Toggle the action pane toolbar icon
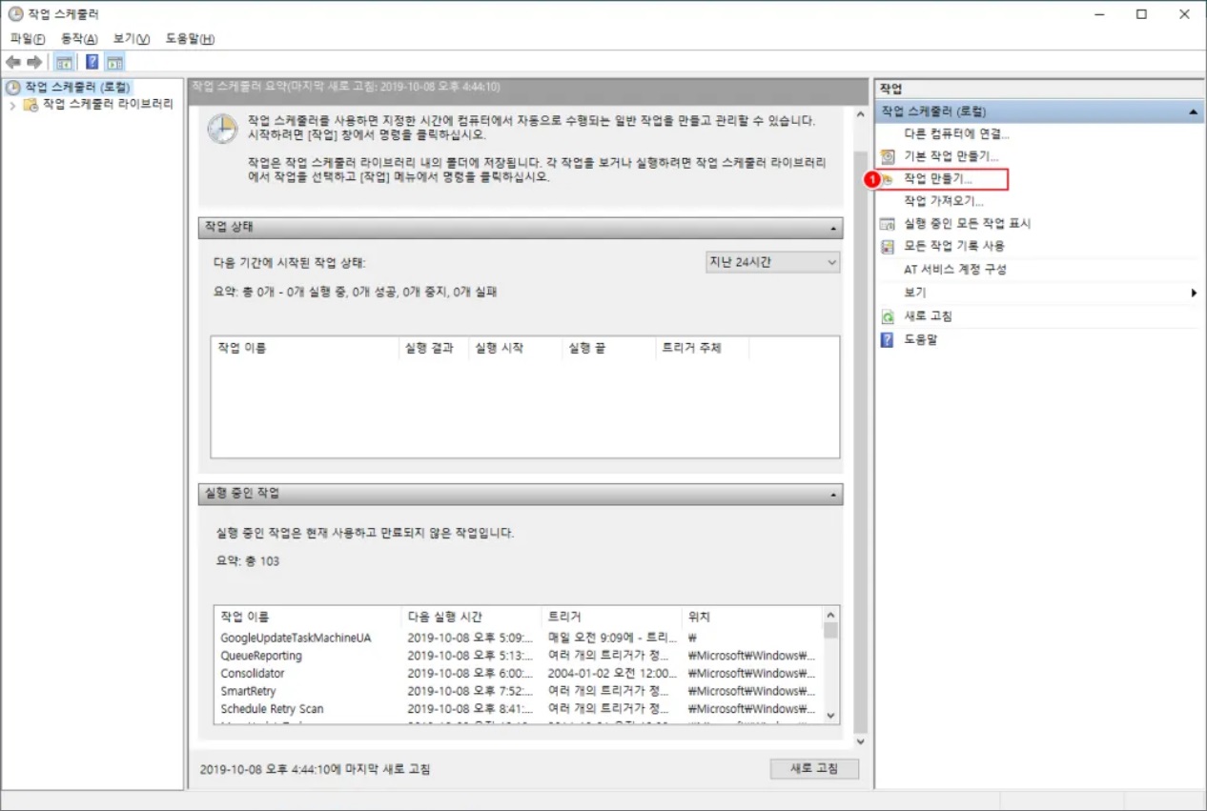1207x811 pixels. coord(114,62)
